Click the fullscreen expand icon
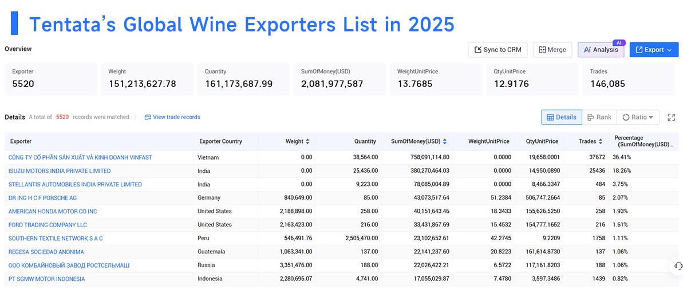The height and width of the screenshot is (294, 683). pos(671,117)
